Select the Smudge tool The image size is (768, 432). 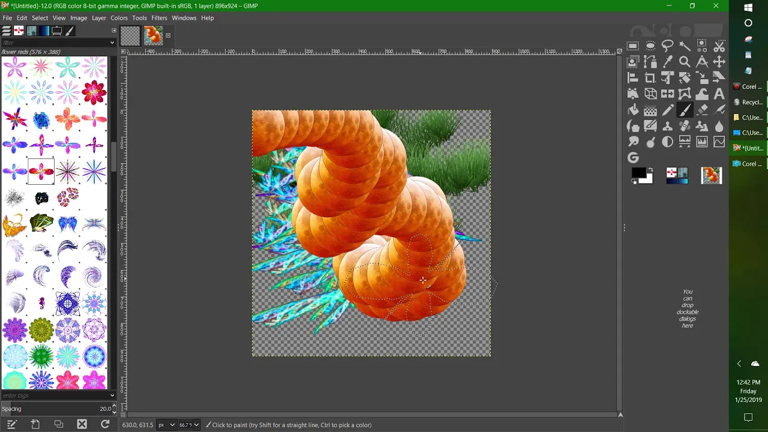click(633, 142)
